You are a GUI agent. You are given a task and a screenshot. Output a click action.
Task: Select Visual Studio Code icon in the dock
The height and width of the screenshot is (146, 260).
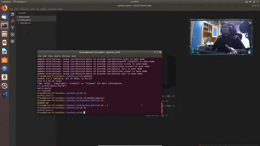click(5, 94)
